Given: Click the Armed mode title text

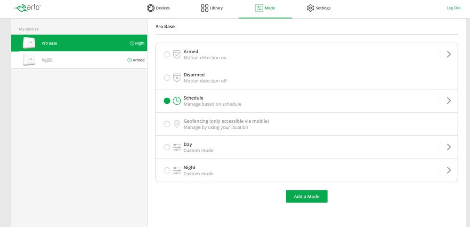Looking at the screenshot, I should 191,51.
